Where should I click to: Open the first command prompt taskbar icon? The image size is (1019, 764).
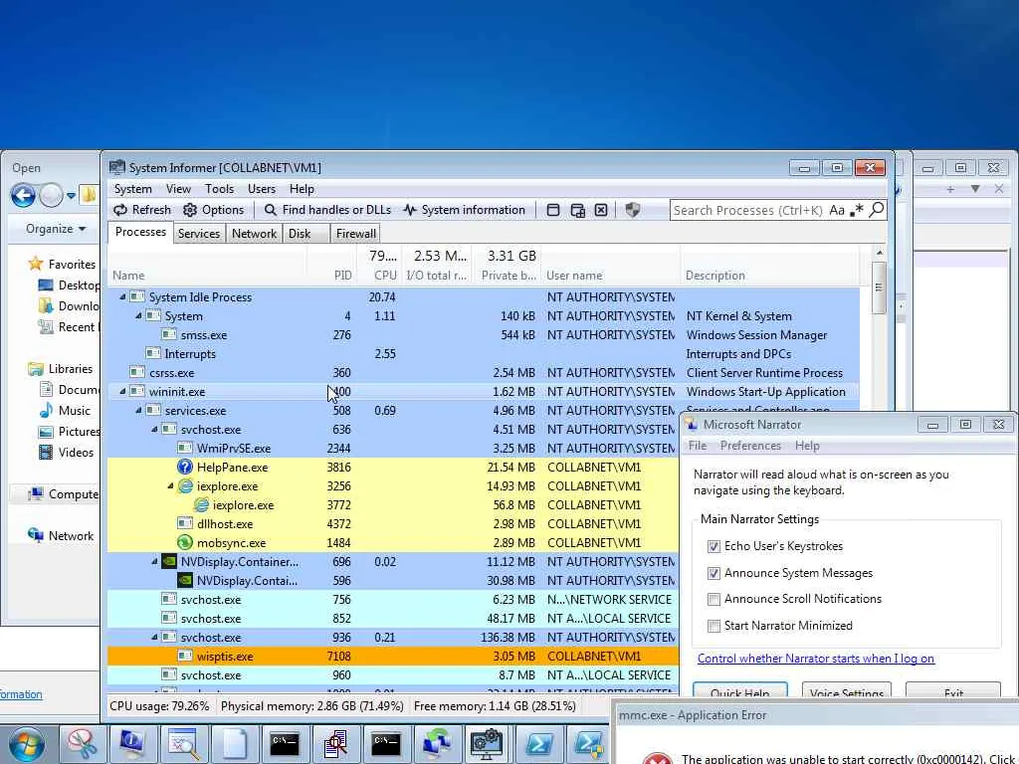pos(285,744)
